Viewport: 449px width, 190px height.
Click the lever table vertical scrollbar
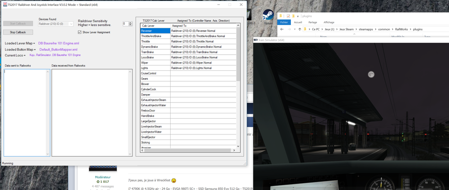(x=238, y=54)
